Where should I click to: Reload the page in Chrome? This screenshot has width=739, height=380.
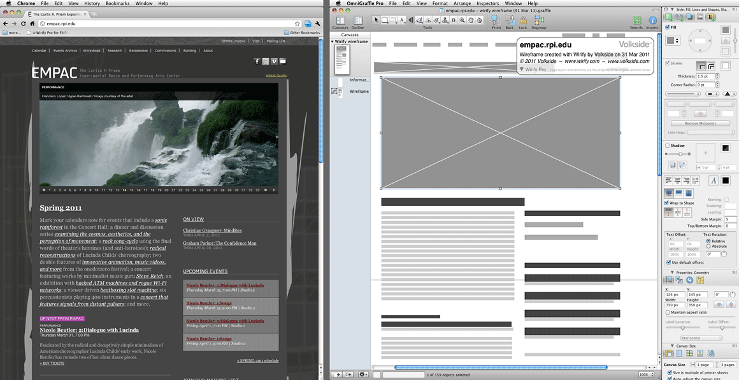click(x=23, y=24)
